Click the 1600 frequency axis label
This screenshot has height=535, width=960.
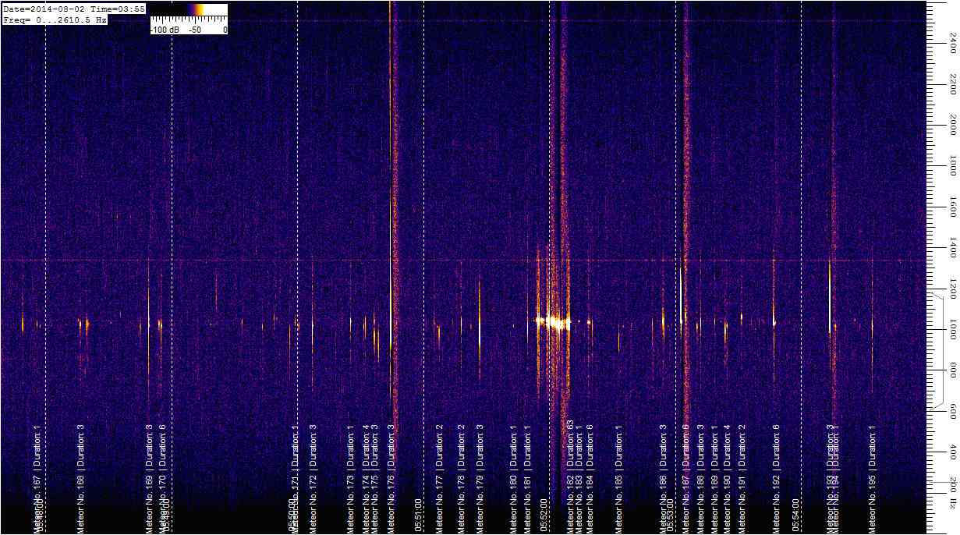click(x=952, y=206)
